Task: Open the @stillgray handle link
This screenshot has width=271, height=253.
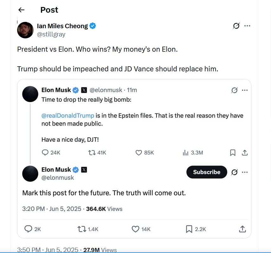Action: tap(51, 35)
